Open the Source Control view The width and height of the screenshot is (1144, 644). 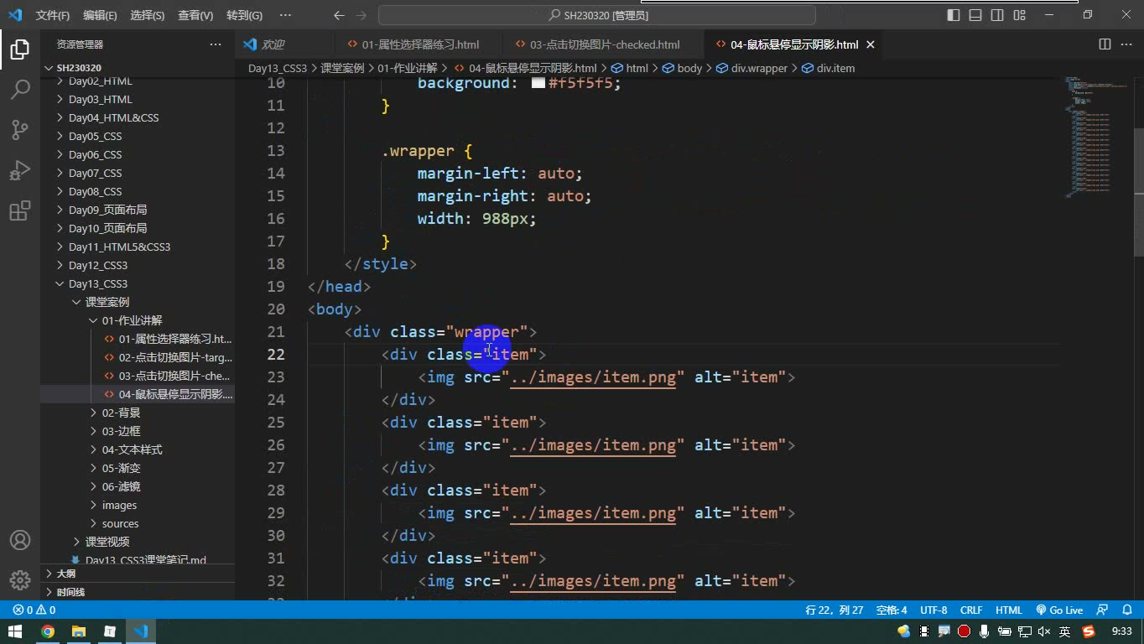[x=20, y=130]
